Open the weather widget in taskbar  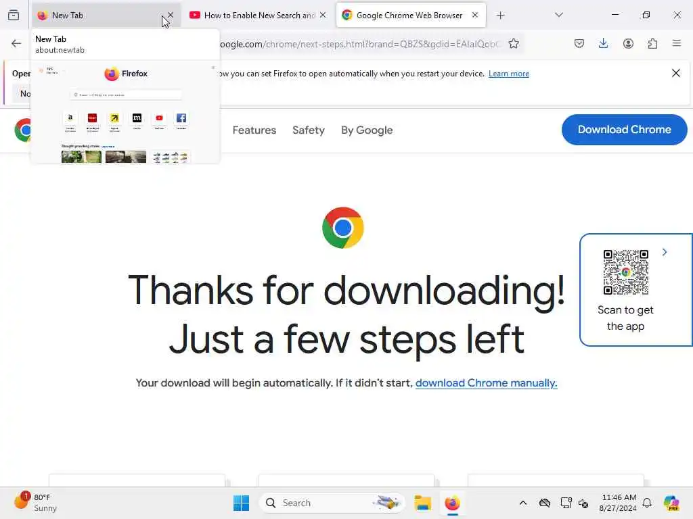click(35, 503)
